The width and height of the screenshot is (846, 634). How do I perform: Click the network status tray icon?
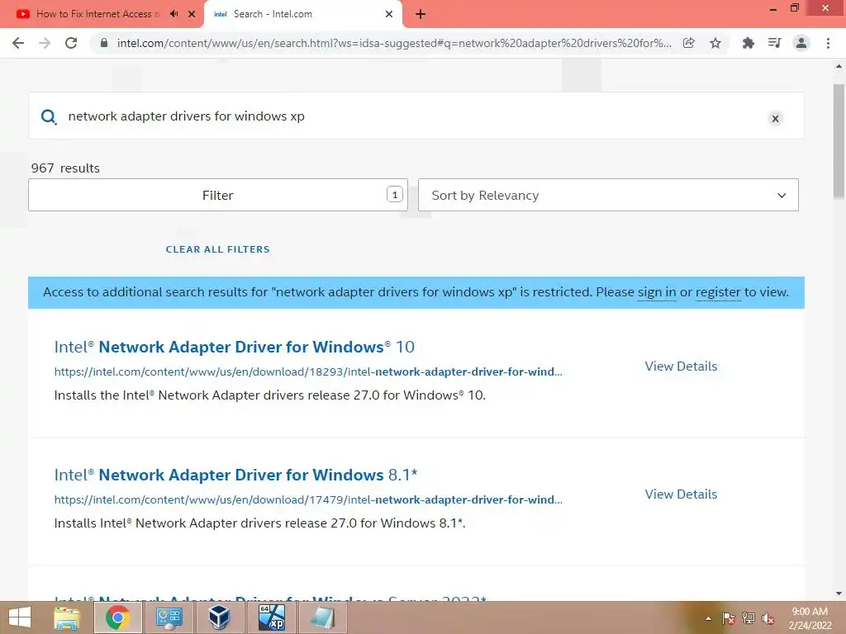point(749,618)
